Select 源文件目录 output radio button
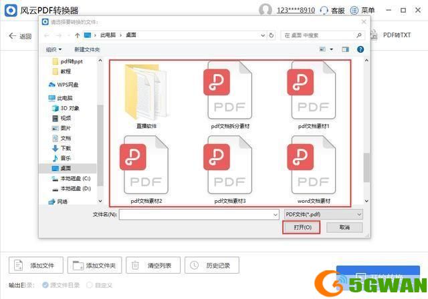 point(45,285)
